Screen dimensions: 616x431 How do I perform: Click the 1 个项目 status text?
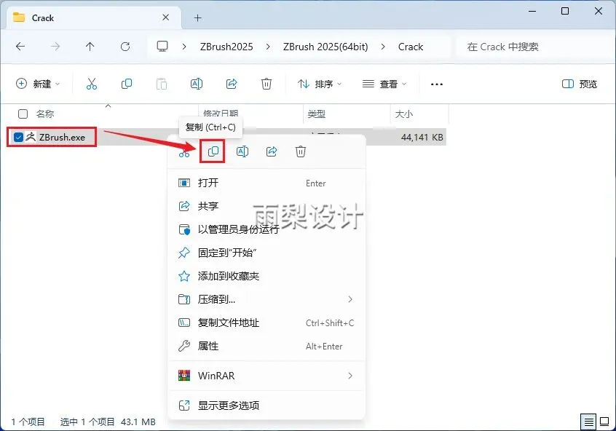coord(28,422)
